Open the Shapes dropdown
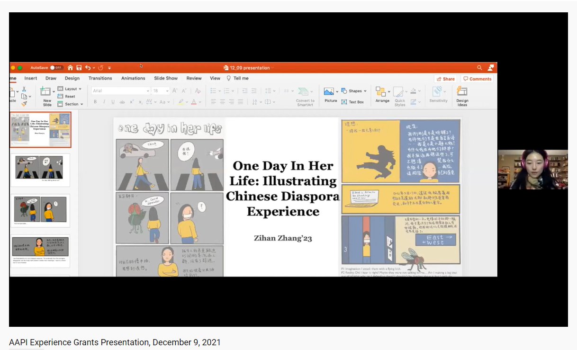The width and height of the screenshot is (577, 350). tap(353, 91)
